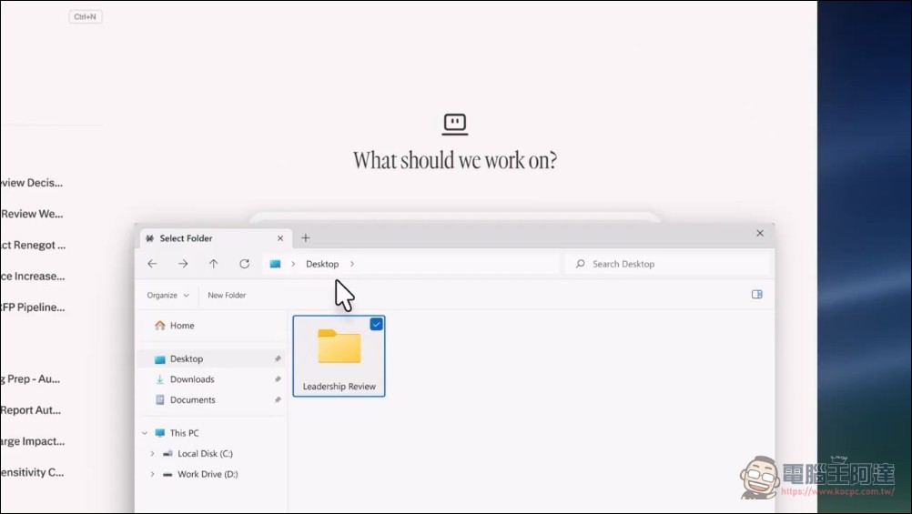The height and width of the screenshot is (514, 912).
Task: Open the 'arge Impact...' conversation
Action: point(33,441)
